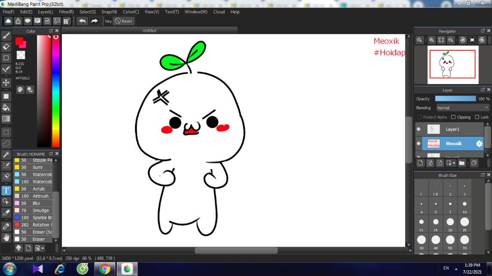This screenshot has width=492, height=276.
Task: Hide the Meoxik layer
Action: 418,144
